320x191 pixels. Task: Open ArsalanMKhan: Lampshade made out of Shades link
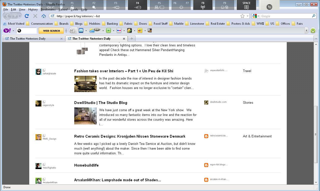(117, 180)
